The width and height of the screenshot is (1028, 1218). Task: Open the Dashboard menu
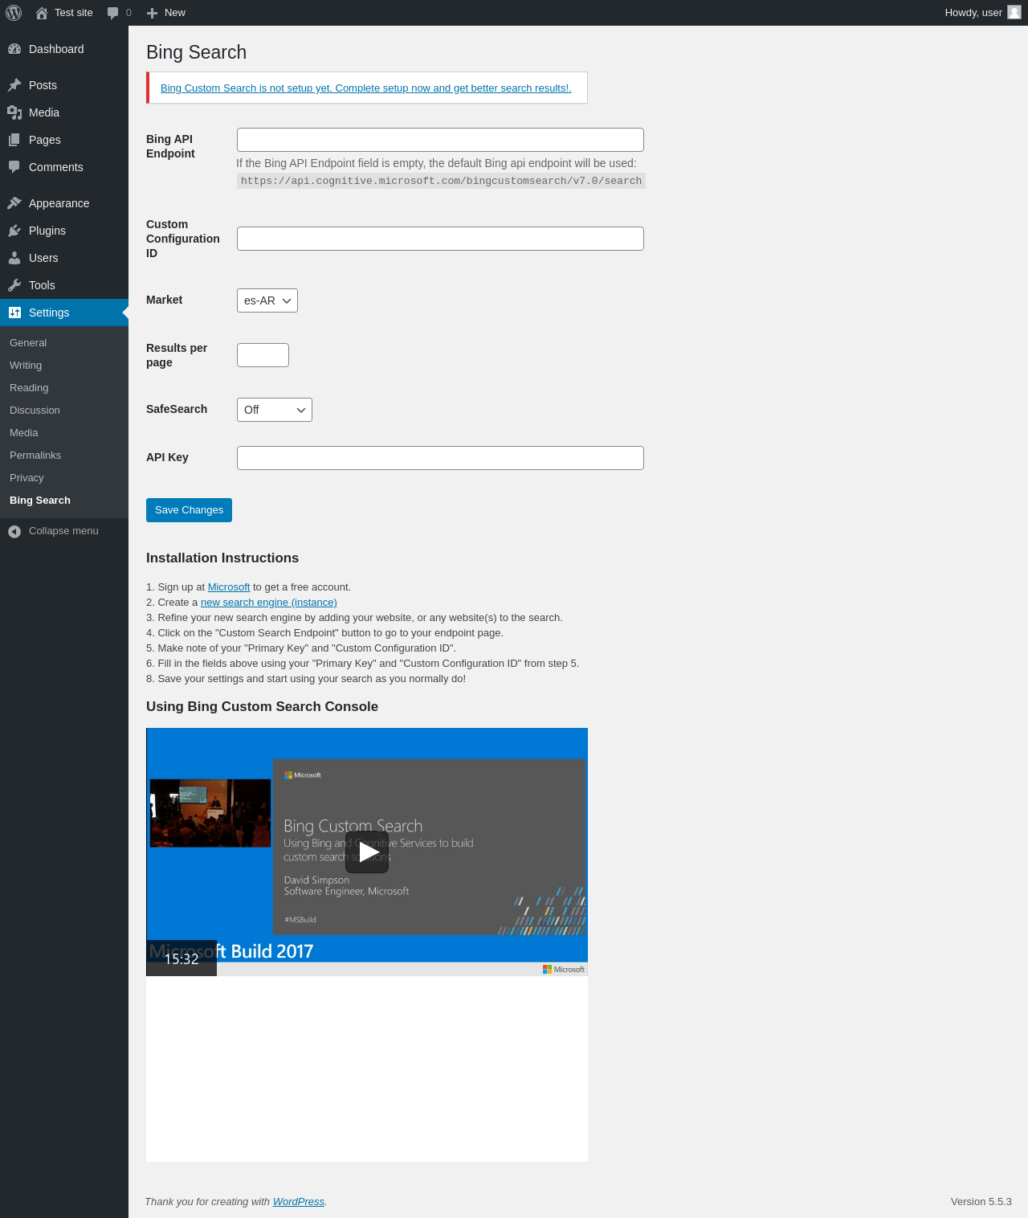[64, 49]
